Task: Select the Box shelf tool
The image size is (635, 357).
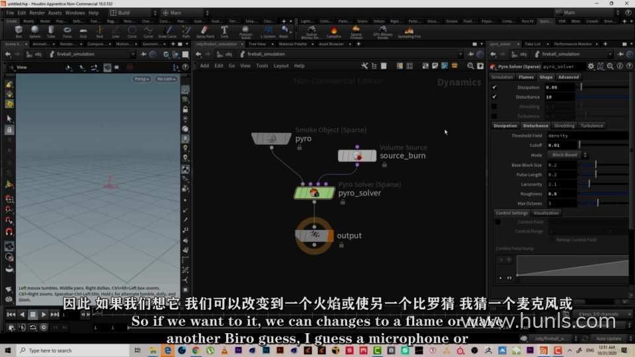Action: (x=19, y=31)
